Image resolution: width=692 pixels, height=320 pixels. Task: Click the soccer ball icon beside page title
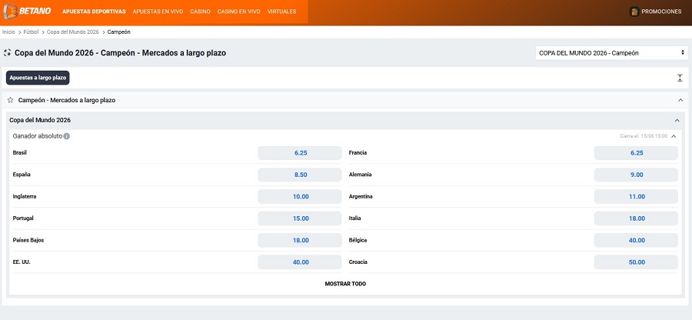click(7, 53)
